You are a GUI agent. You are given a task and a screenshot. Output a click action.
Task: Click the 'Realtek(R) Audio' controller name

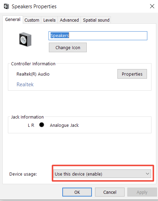[x=33, y=74]
